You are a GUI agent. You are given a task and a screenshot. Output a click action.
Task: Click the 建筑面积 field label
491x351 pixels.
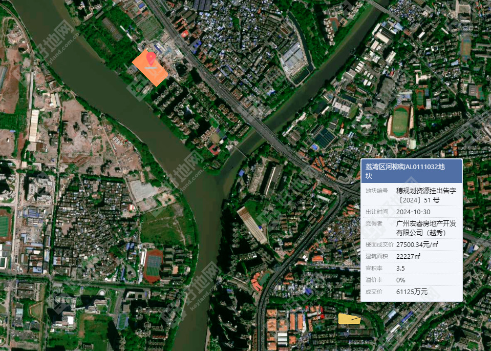(376, 256)
